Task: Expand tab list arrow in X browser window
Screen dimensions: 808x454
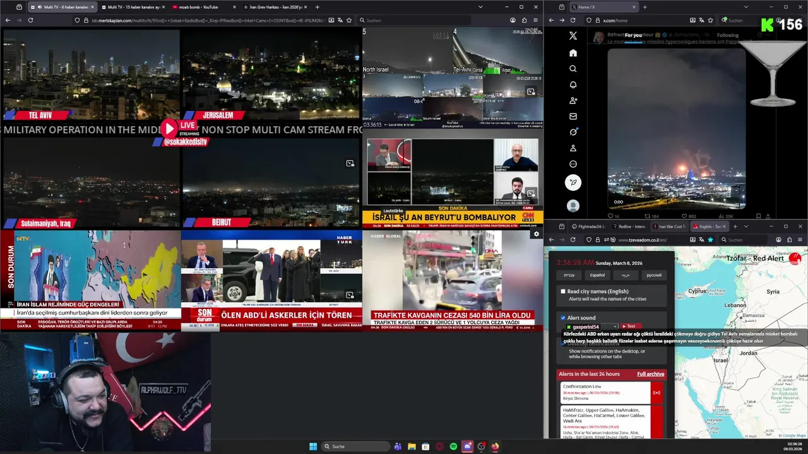Action: (746, 7)
